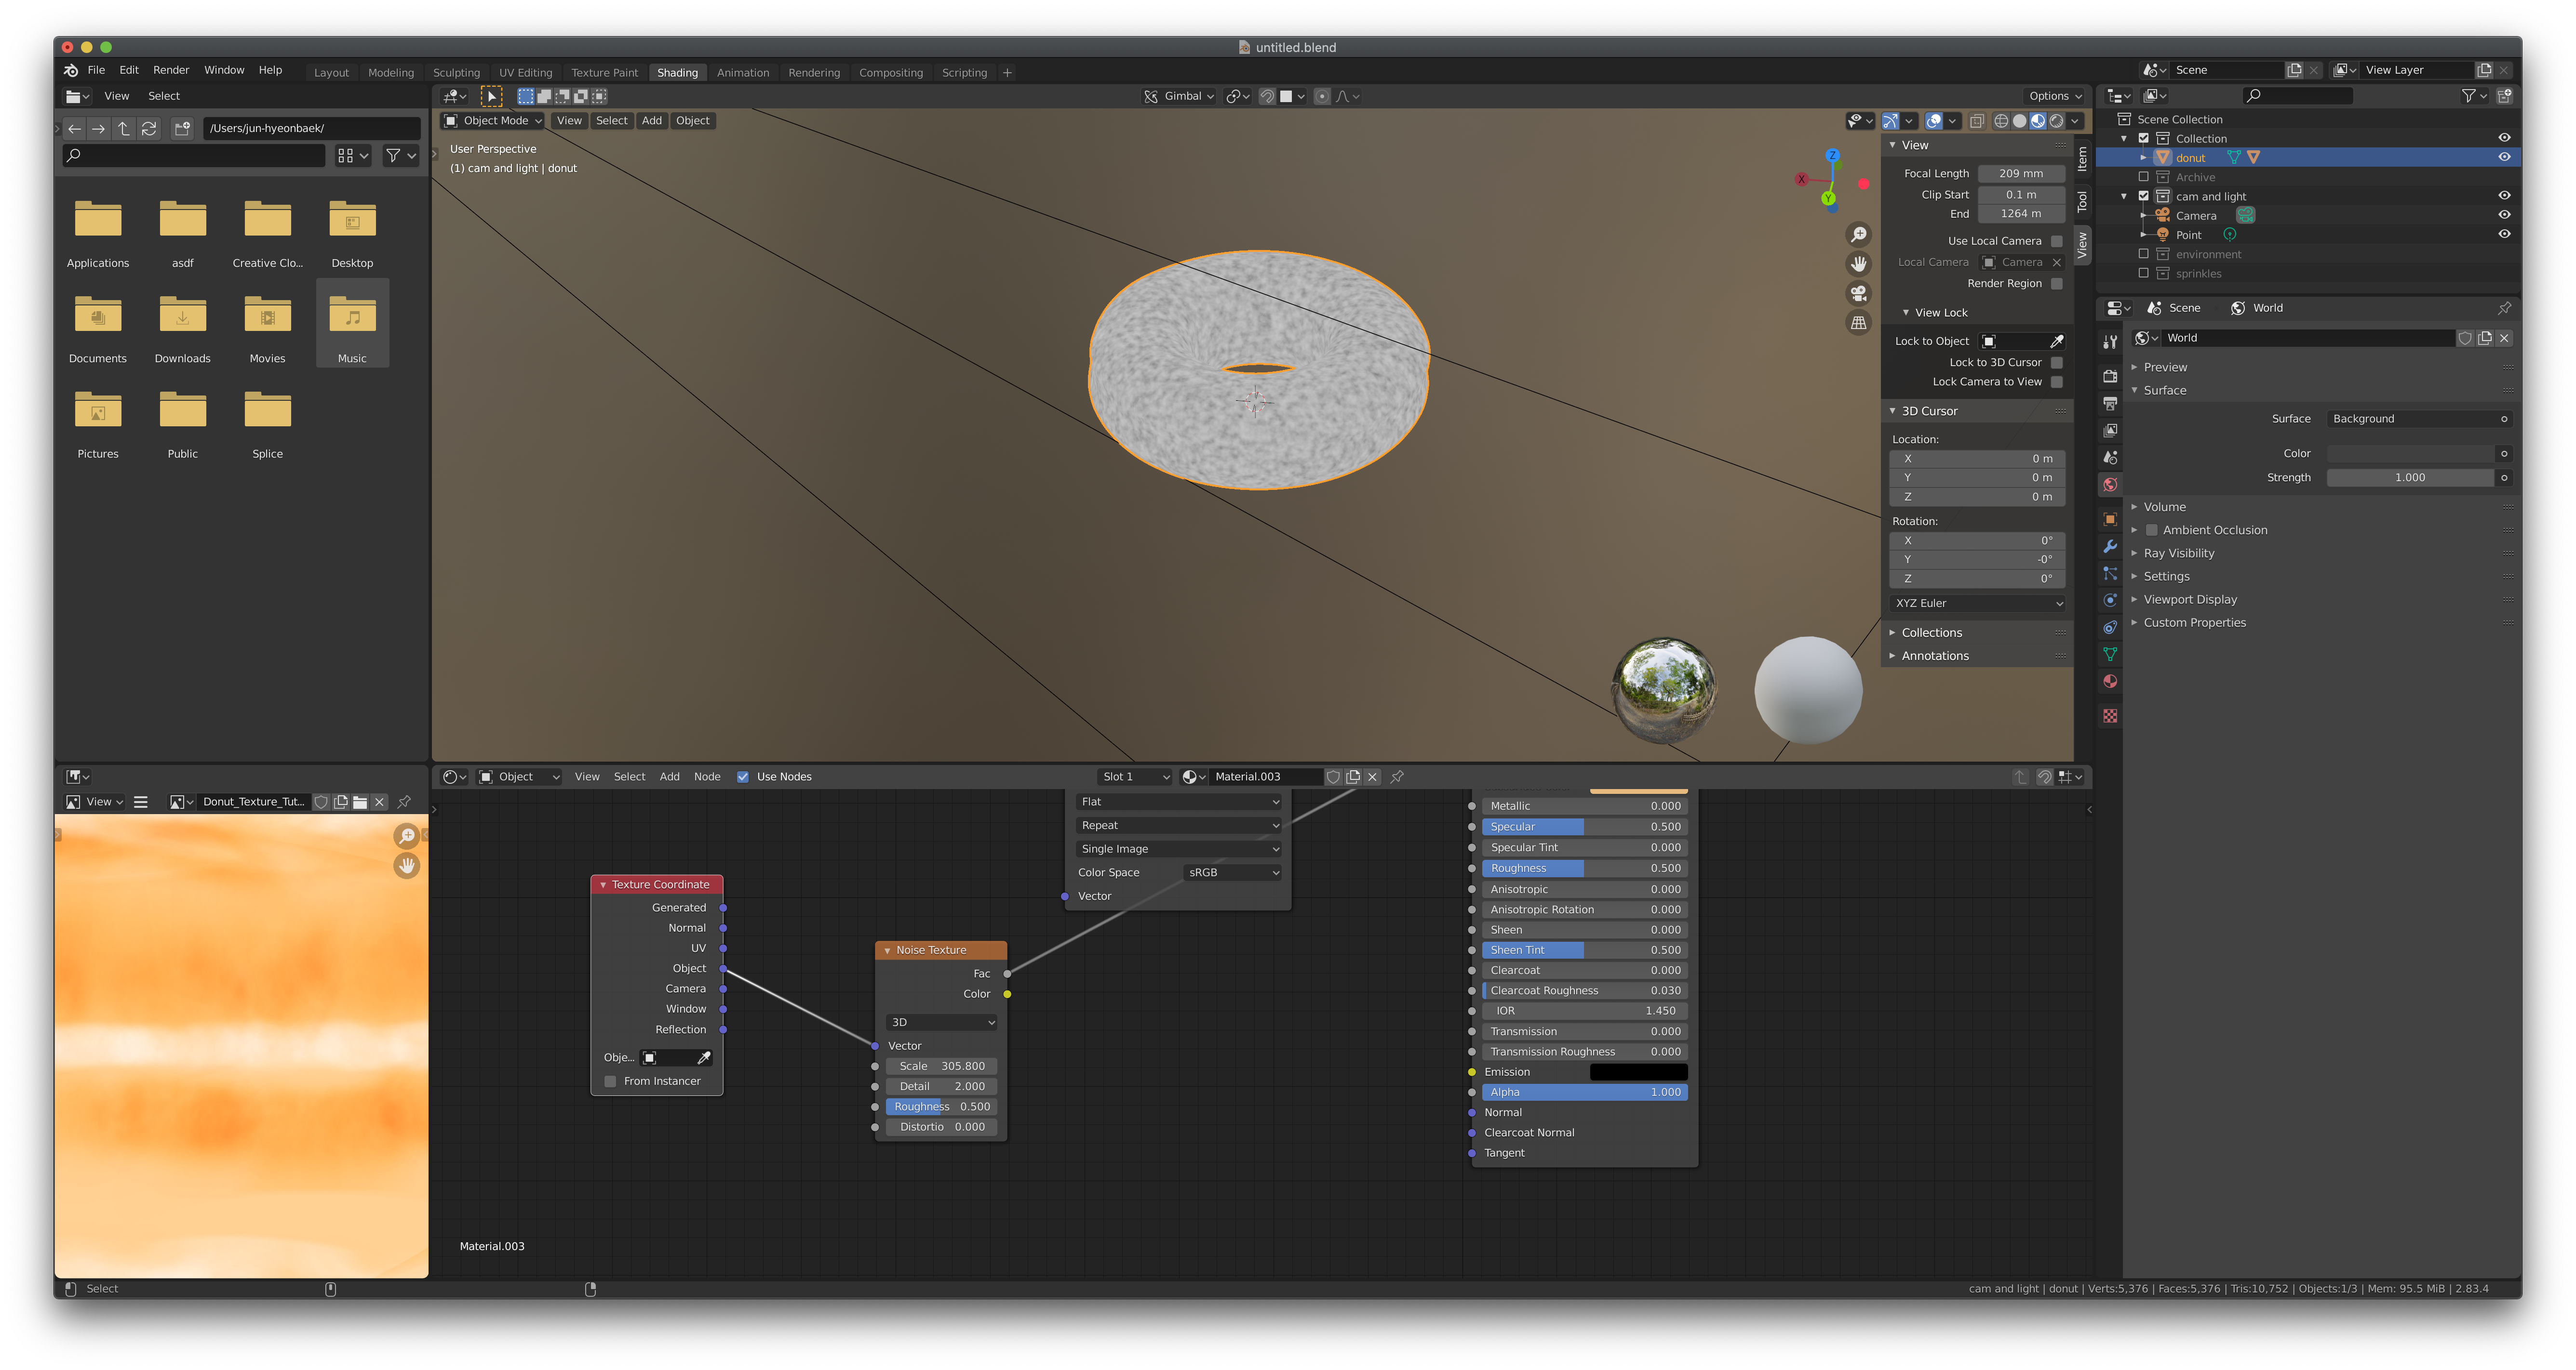The image size is (2576, 1370).
Task: Hide the donut object with eye icon
Action: click(x=2503, y=157)
